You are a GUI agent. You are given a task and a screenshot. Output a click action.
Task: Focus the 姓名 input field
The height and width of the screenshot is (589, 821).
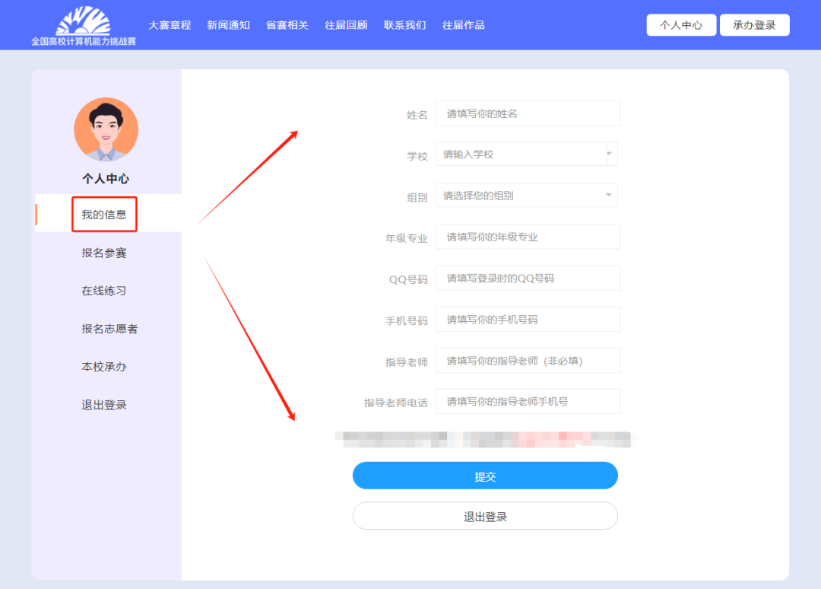528,113
